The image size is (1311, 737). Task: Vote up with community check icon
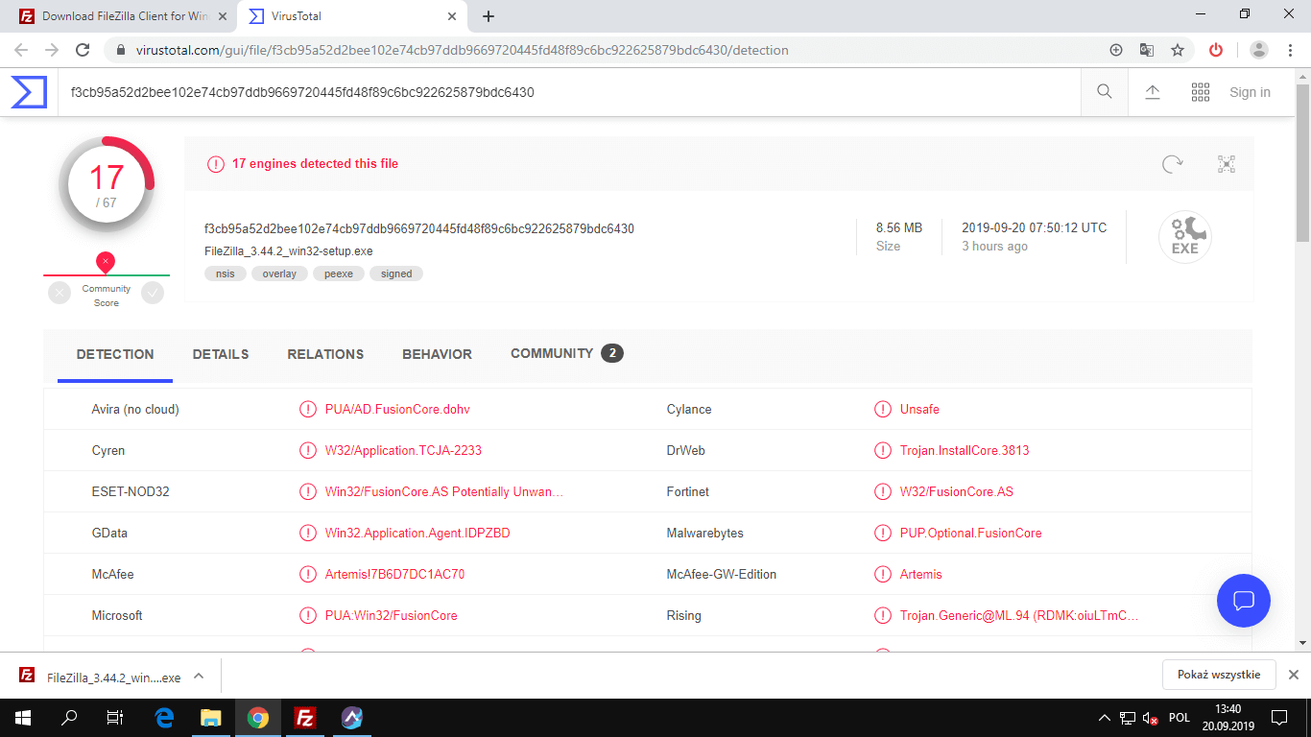click(153, 293)
